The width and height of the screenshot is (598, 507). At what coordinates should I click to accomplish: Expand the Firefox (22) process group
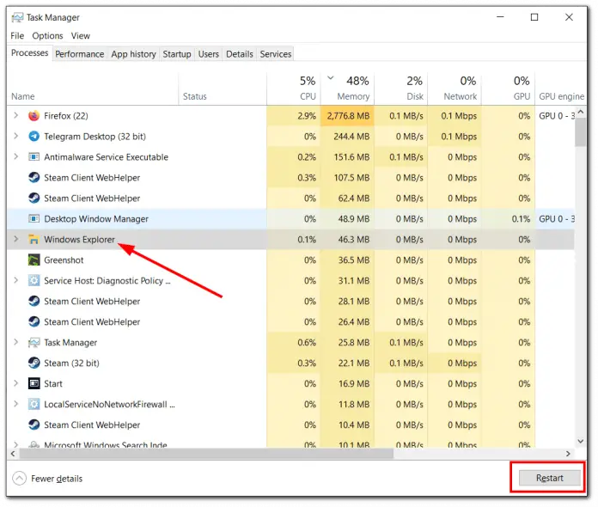[15, 115]
